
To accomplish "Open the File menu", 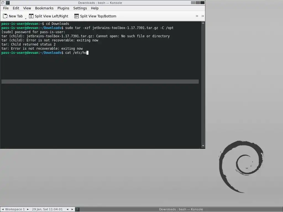I will pyautogui.click(x=6, y=8).
